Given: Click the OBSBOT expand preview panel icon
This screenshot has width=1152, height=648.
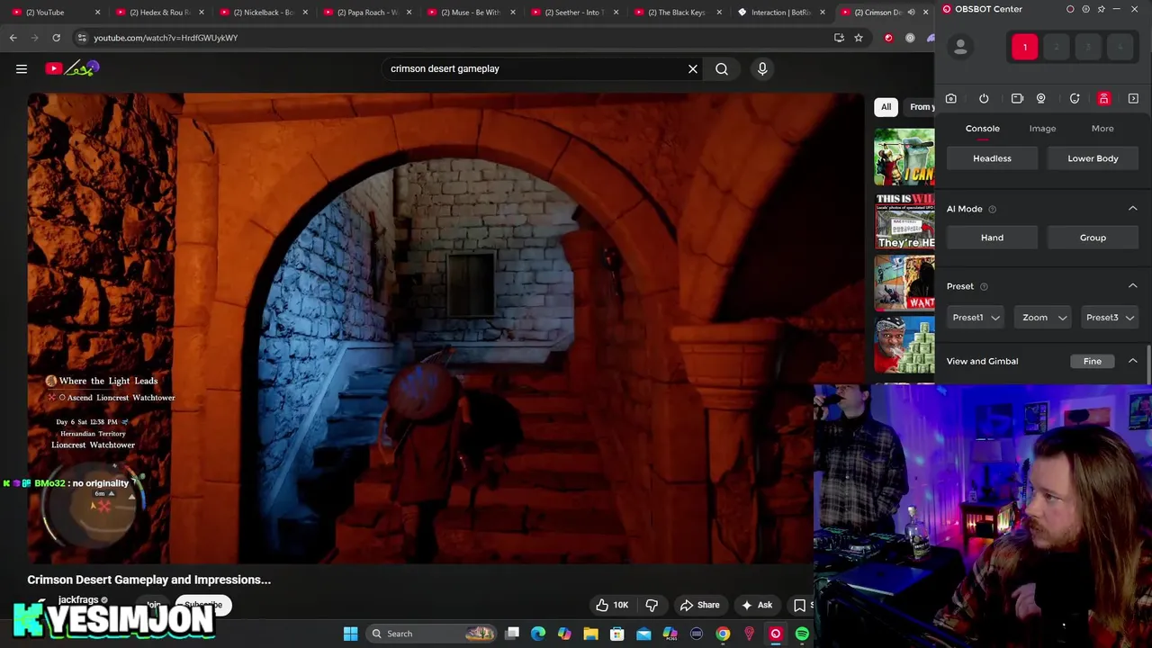Looking at the screenshot, I should pyautogui.click(x=1133, y=99).
